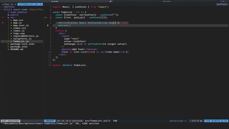This screenshot has width=229, height=129.
Task: Click the INSERT mode indicator
Action: (50, 121)
